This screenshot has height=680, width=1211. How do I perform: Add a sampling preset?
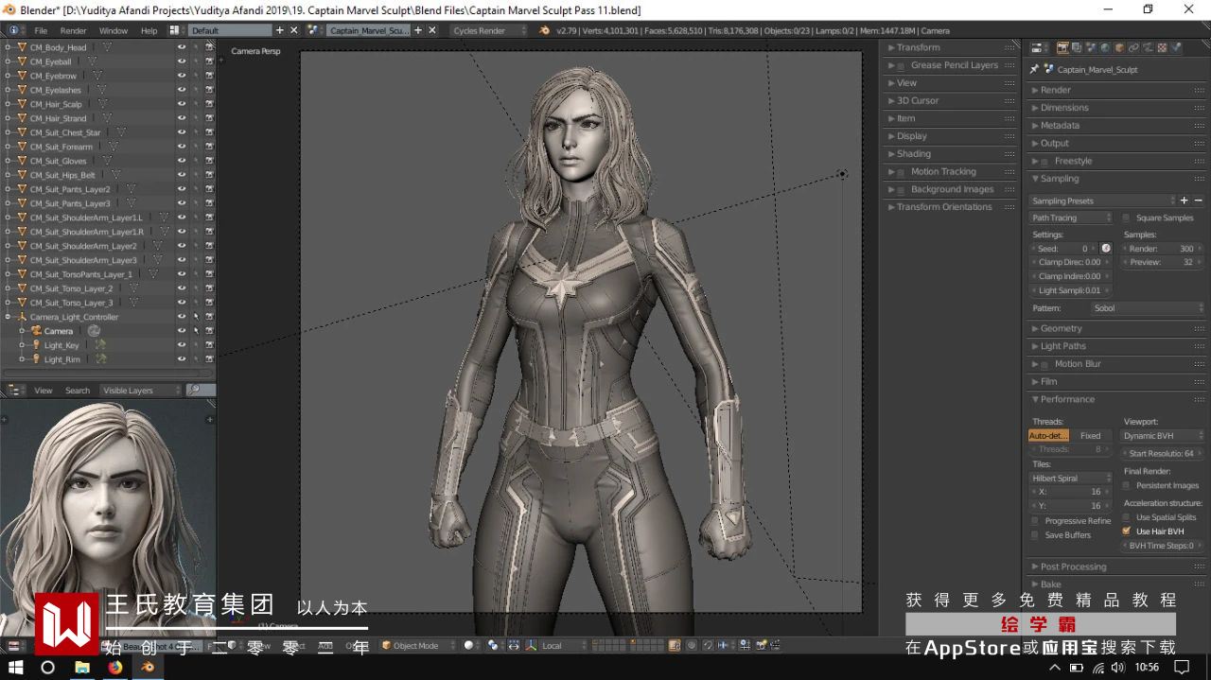pos(1184,201)
